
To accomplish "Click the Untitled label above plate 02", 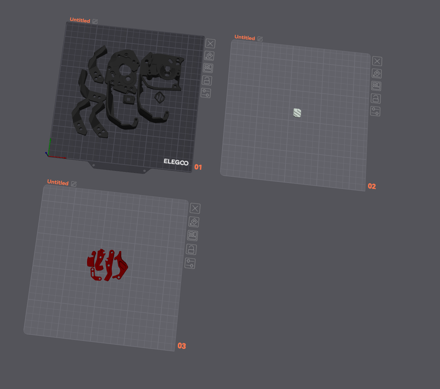I will pos(245,37).
